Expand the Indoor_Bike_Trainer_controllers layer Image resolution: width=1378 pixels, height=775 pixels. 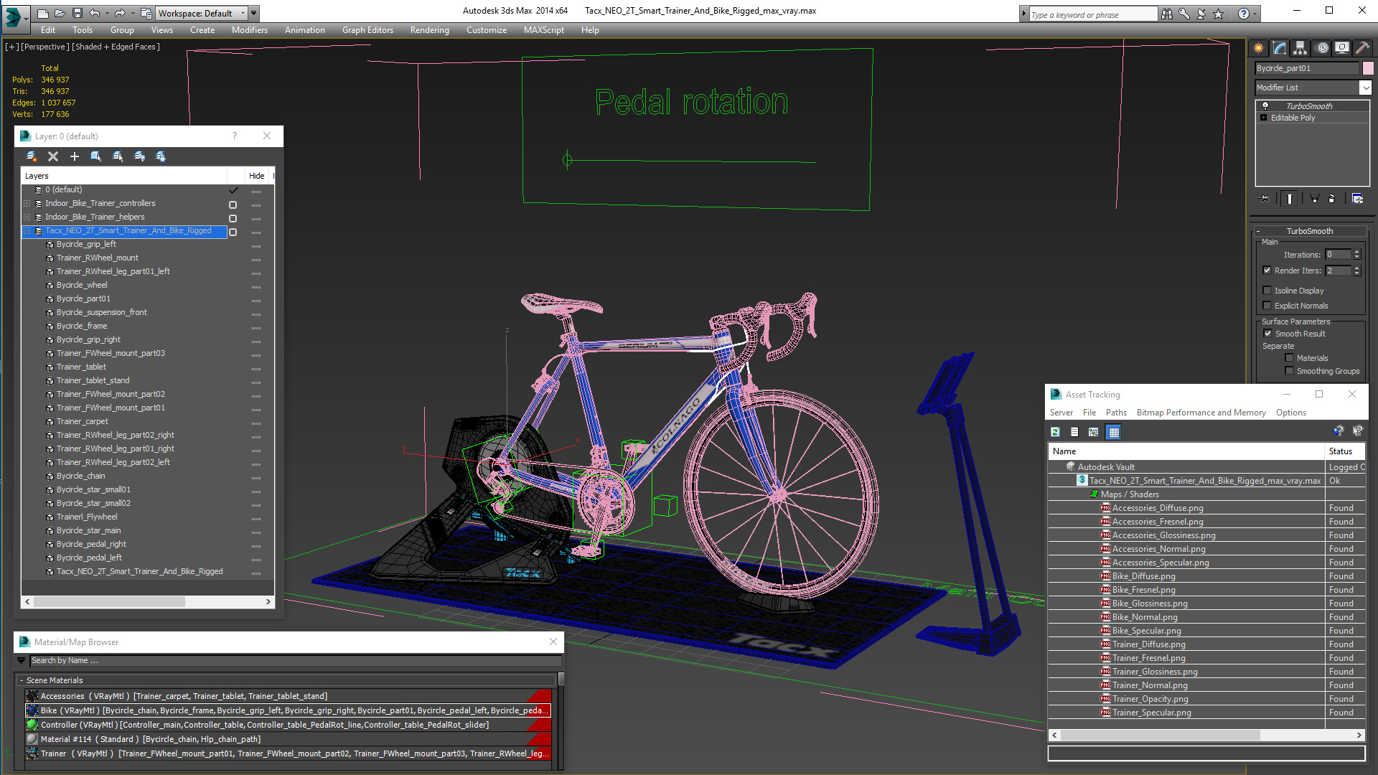pos(27,204)
